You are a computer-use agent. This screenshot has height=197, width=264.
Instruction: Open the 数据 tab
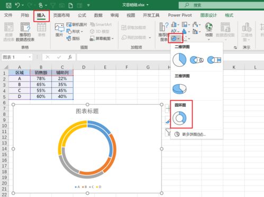tap(98, 15)
